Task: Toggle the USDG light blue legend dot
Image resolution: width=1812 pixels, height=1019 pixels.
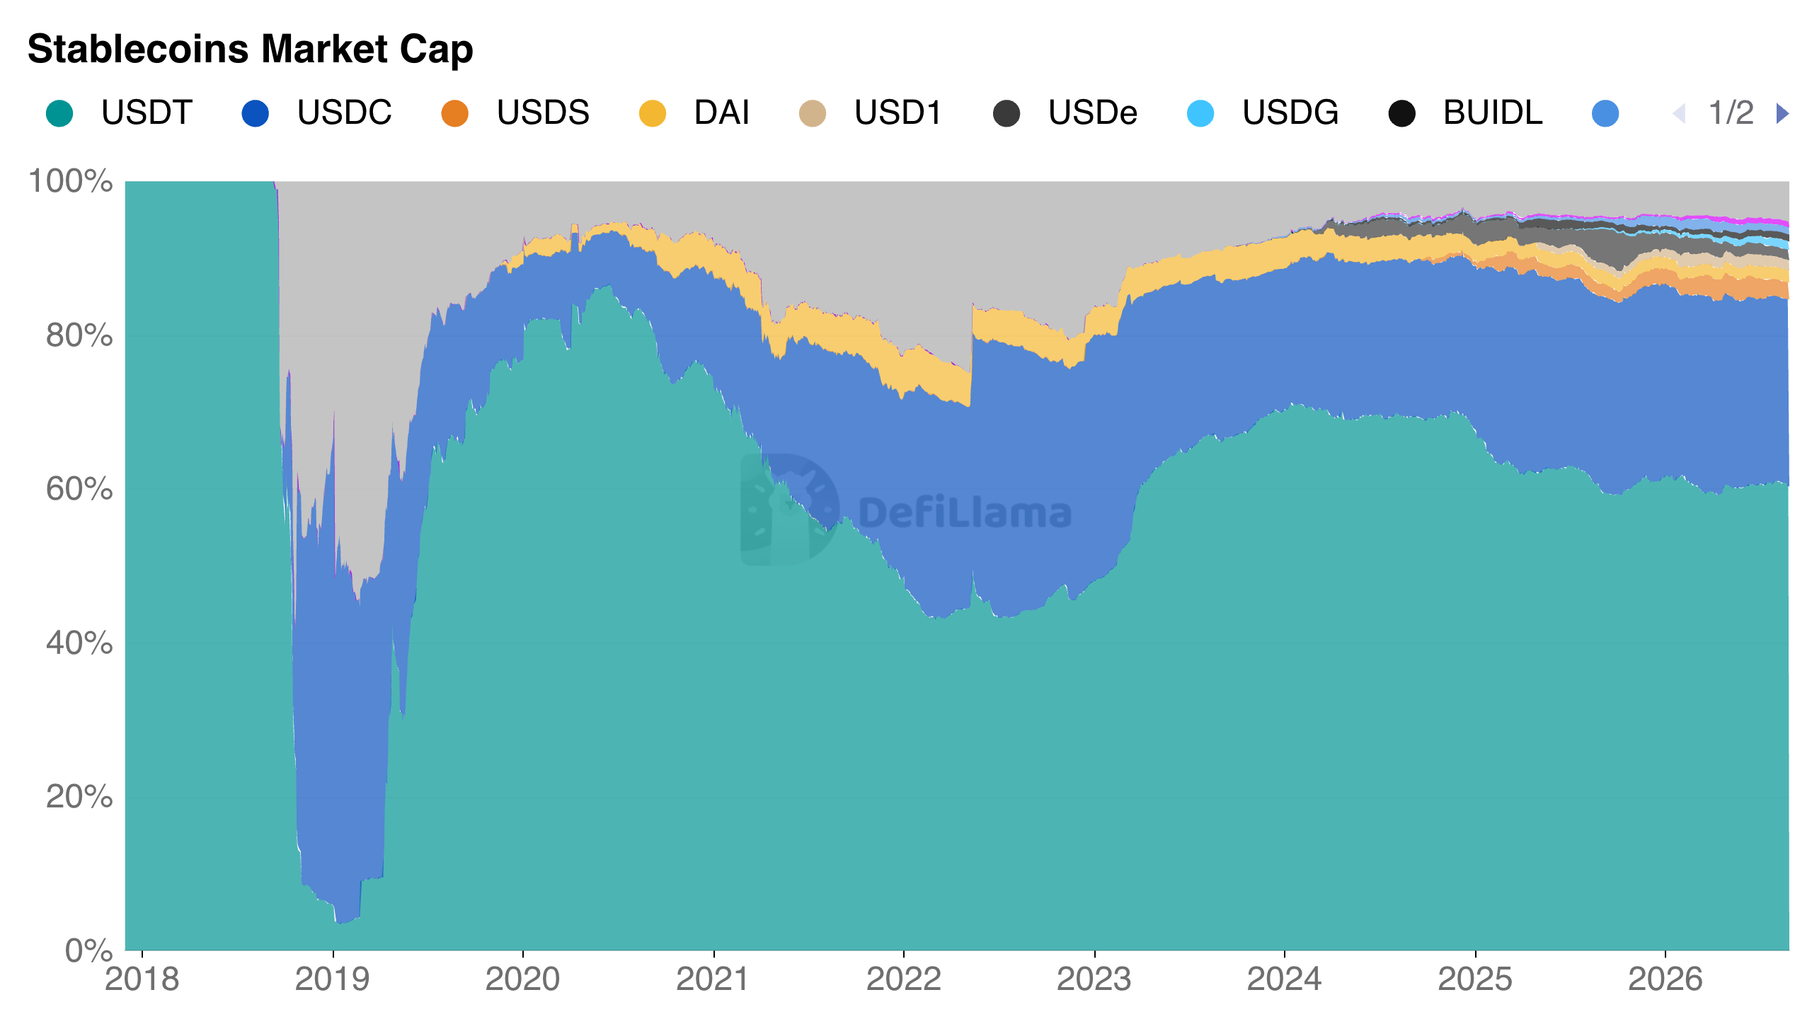Action: click(x=1200, y=113)
